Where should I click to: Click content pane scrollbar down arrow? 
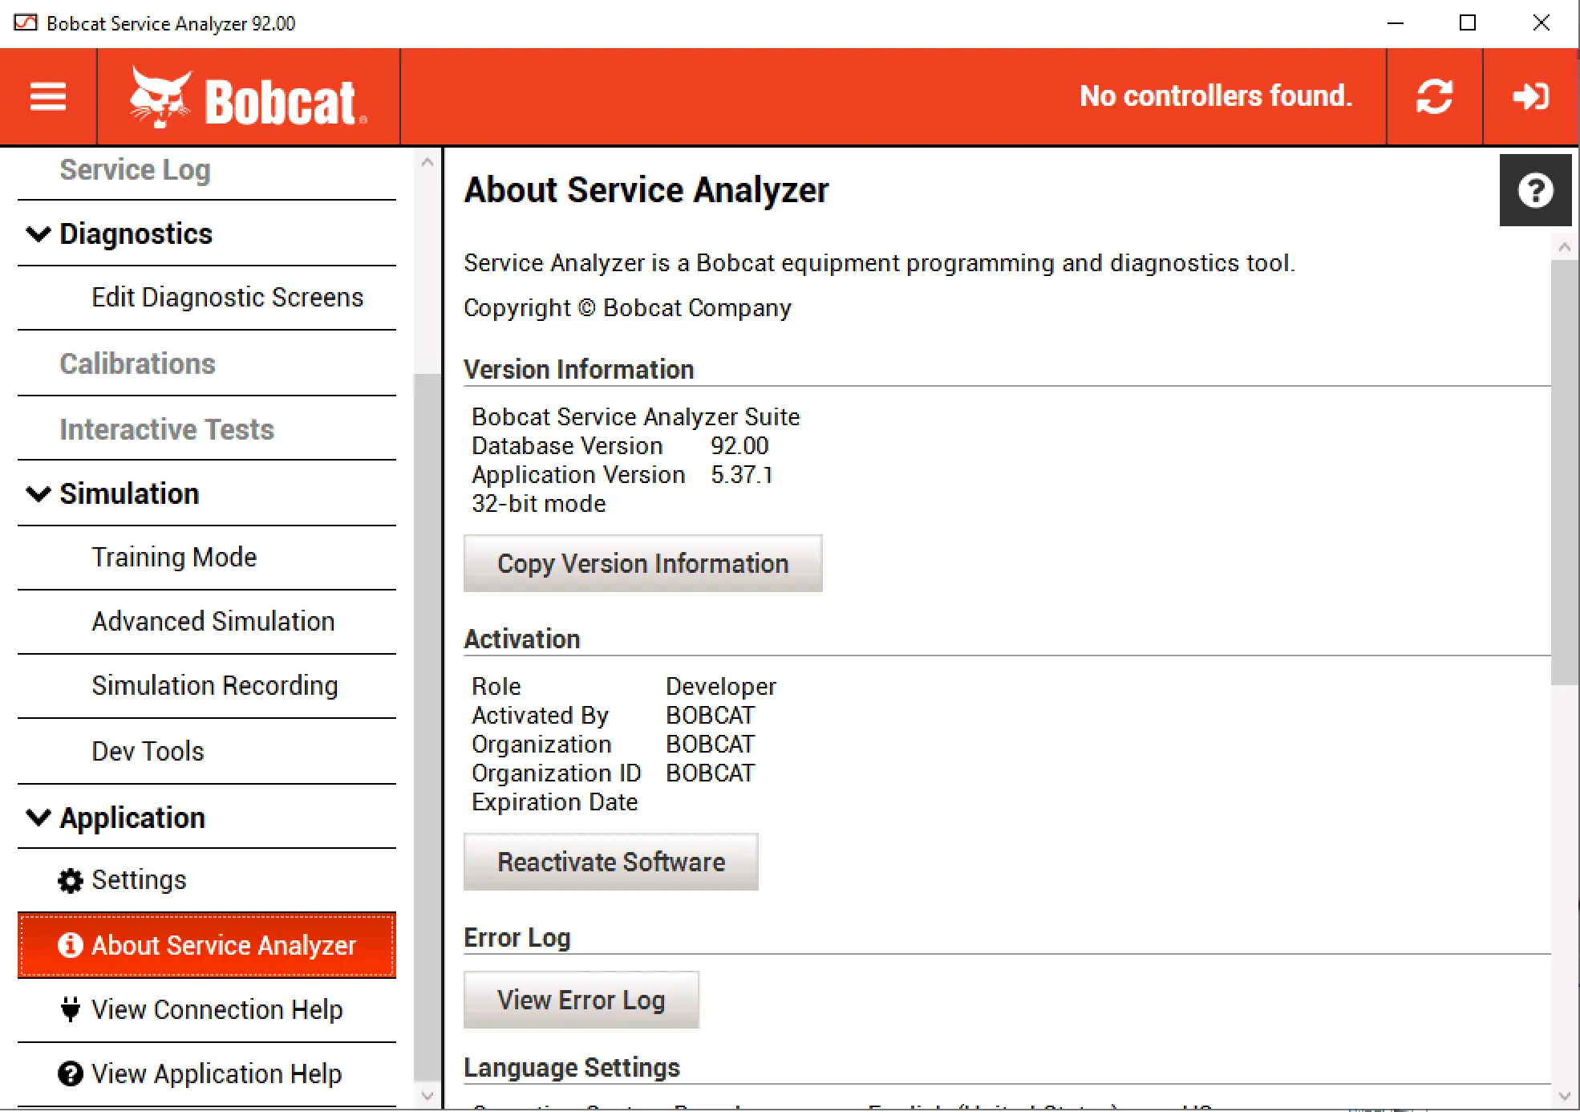pos(1564,1095)
